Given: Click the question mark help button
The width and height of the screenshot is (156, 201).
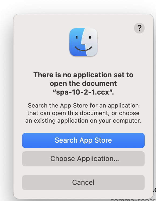Looking at the screenshot, I should [139, 28].
